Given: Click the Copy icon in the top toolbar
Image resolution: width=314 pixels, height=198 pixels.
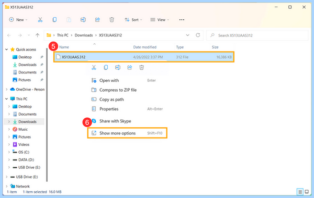Looking at the screenshot, I should click(54, 20).
